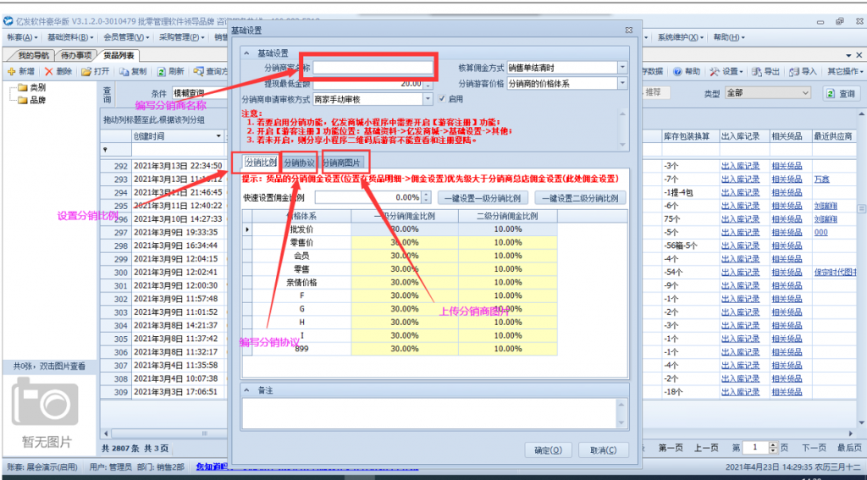This screenshot has height=480, width=867.
Task: Click the 快速设置佣金比例 spinner arrows
Action: [427, 197]
